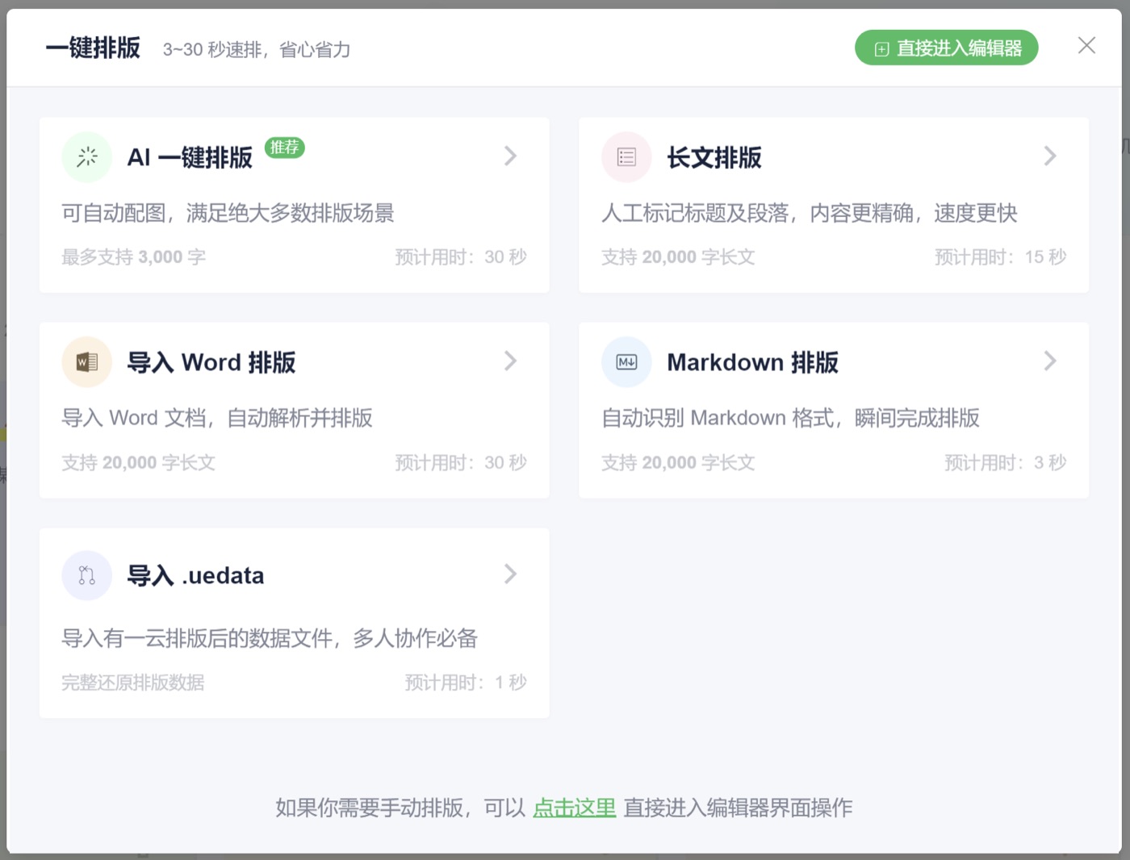Click text 导入 Word 文档，自动解析并排版
This screenshot has height=860, width=1130.
click(x=217, y=418)
